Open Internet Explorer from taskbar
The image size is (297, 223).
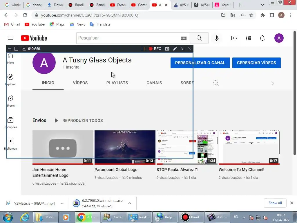25,217
